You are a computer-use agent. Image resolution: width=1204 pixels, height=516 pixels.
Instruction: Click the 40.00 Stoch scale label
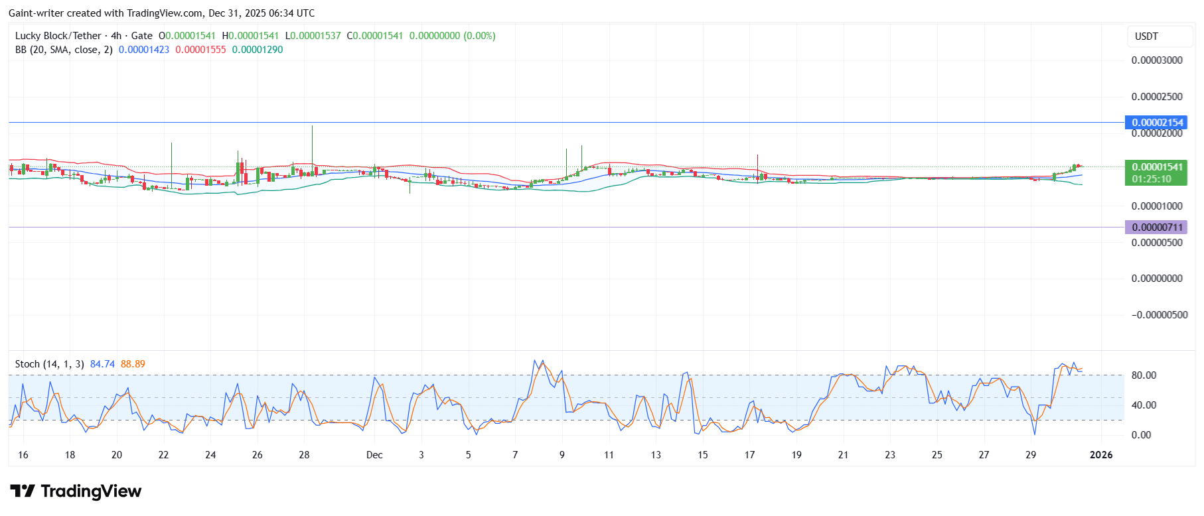pos(1144,405)
